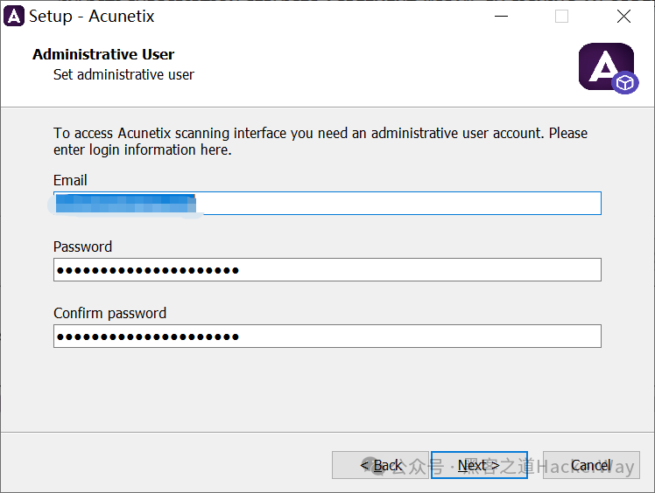Click the 'To access Acunetix scanning interface' text
The image size is (655, 493).
click(x=320, y=142)
